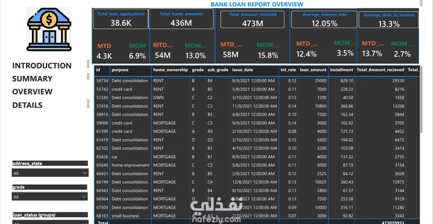The height and width of the screenshot is (224, 433).
Task: Expand the grade slicer header chevron
Action: [x=85, y=187]
